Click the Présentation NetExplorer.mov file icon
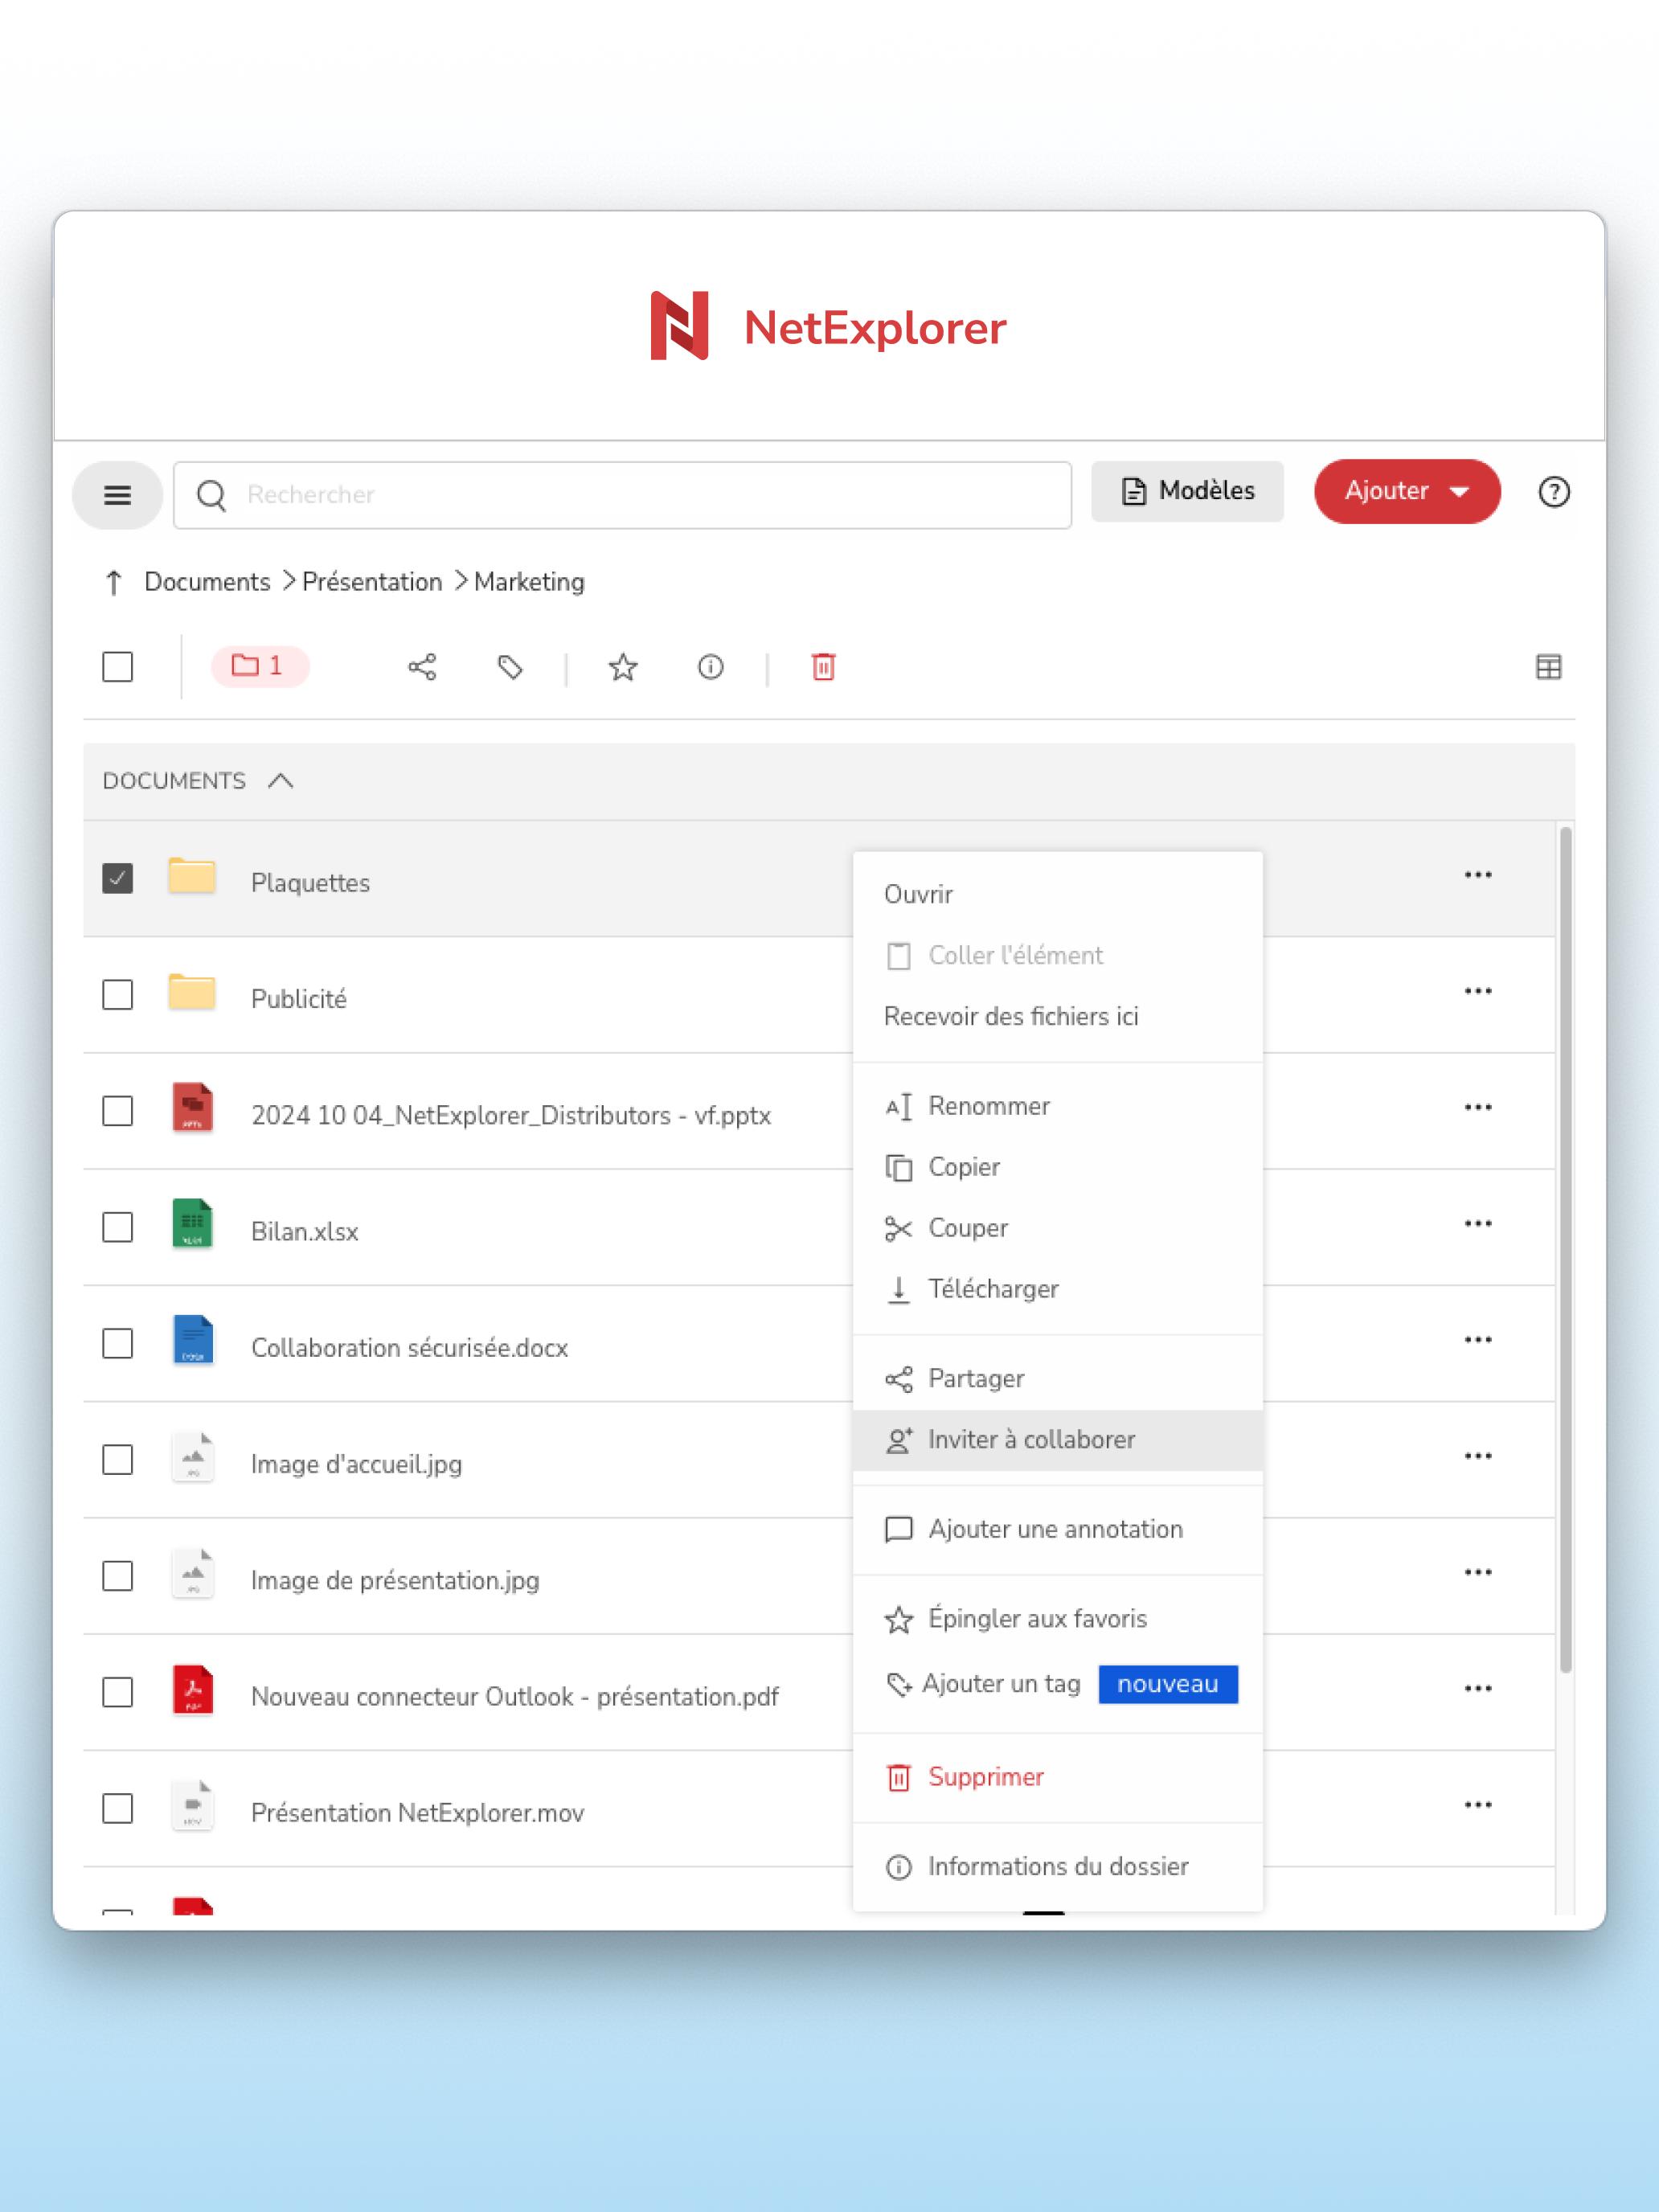 [192, 1805]
